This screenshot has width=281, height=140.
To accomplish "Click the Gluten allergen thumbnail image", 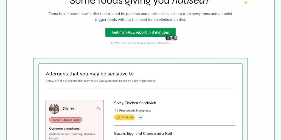I will coord(54,109).
